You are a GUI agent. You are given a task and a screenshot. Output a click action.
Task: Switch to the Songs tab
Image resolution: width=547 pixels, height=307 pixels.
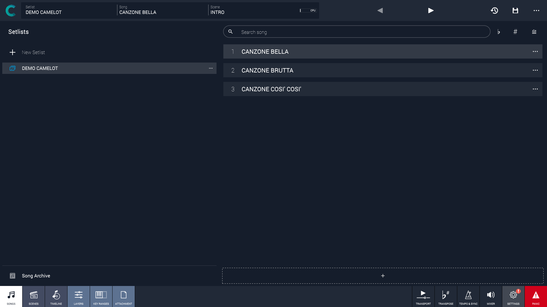pos(11,296)
